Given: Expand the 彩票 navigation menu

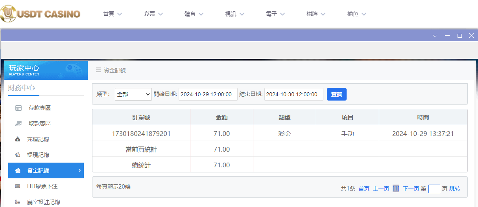Looking at the screenshot, I should (x=153, y=14).
